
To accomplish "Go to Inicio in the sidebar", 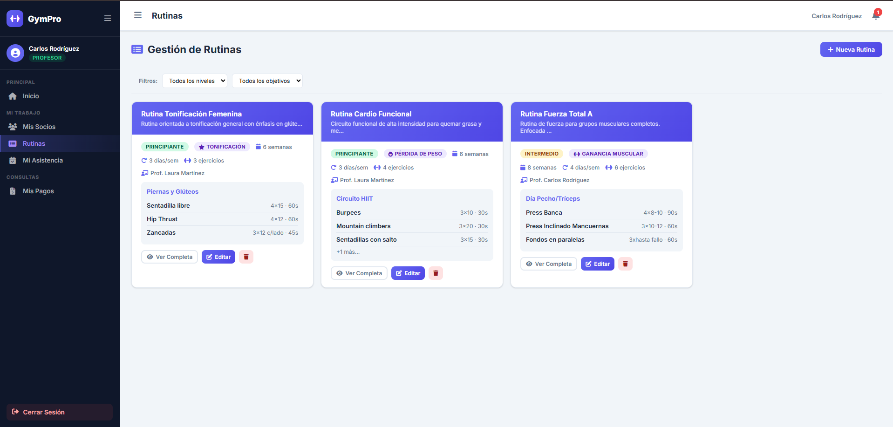I will pyautogui.click(x=31, y=96).
